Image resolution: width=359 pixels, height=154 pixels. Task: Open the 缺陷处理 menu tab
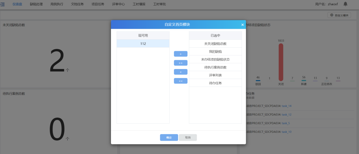[x=36, y=4]
